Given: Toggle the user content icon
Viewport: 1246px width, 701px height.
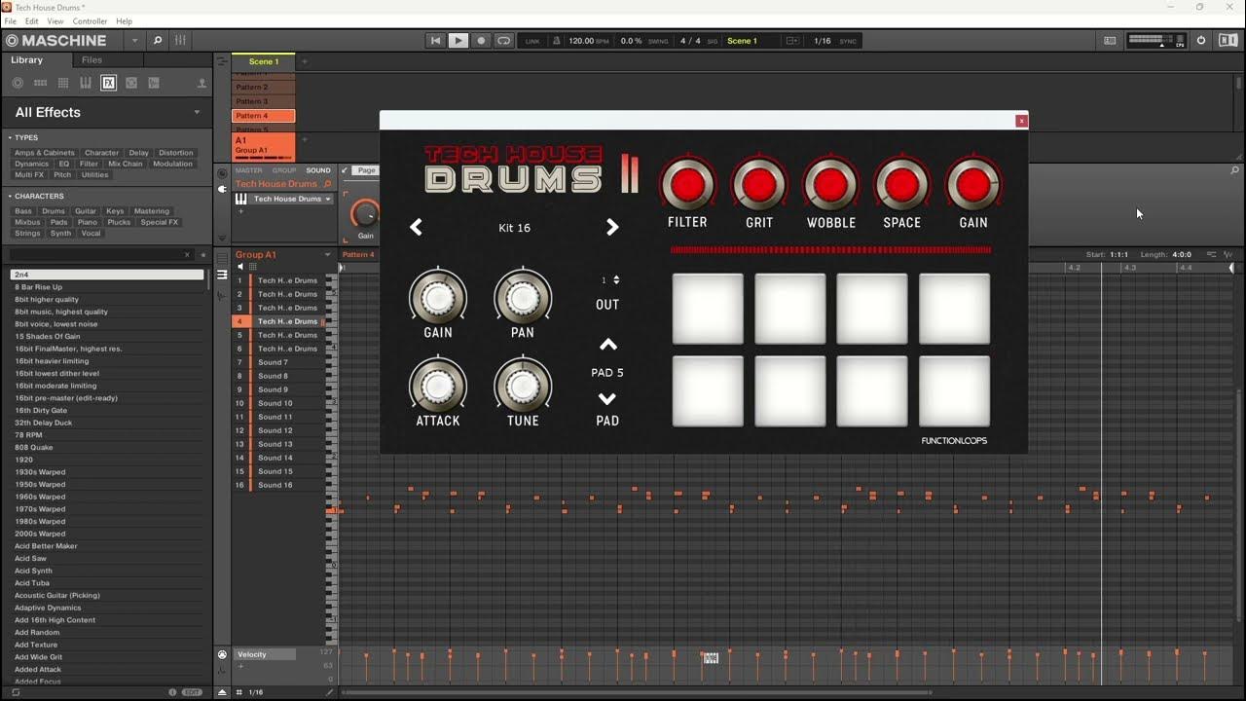Looking at the screenshot, I should (x=202, y=84).
